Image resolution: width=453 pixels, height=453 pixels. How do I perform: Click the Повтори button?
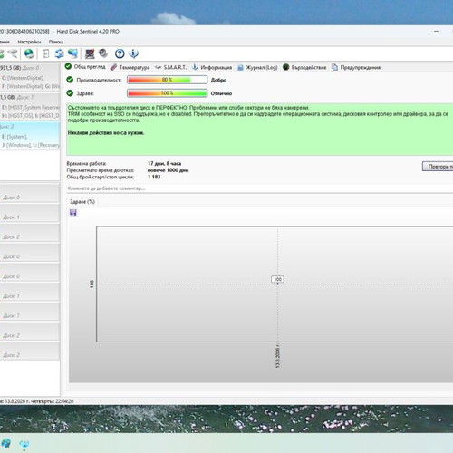(x=438, y=167)
